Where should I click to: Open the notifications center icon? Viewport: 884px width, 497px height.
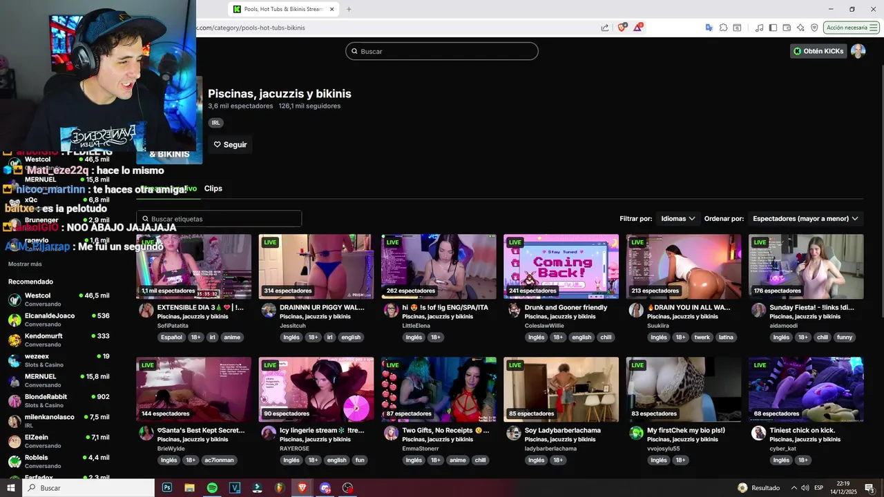(869, 488)
